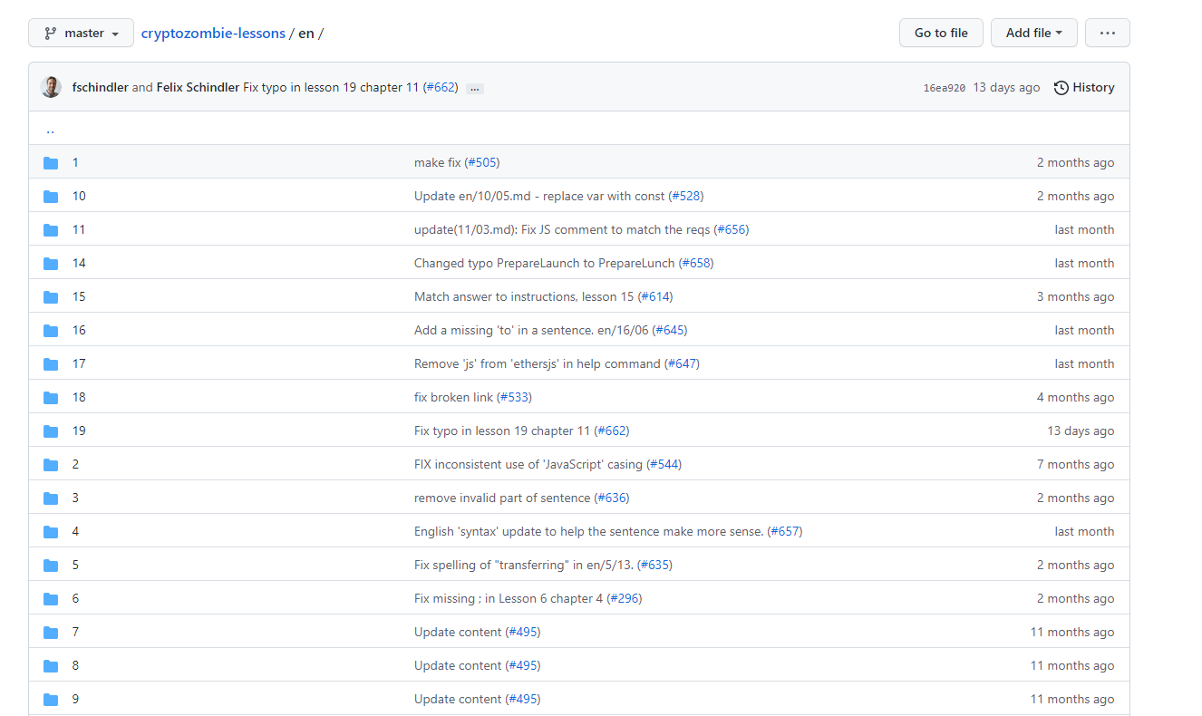Open the History view
Image resolution: width=1202 pixels, height=716 pixels.
point(1084,87)
